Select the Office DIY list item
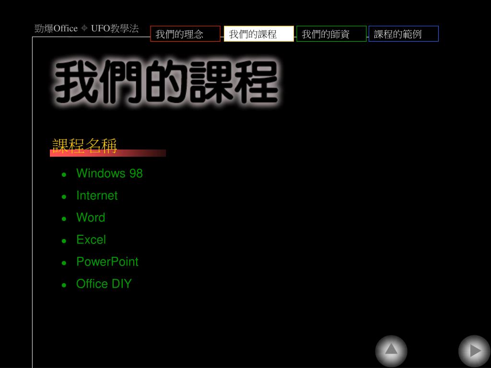The width and height of the screenshot is (491, 368). (104, 284)
